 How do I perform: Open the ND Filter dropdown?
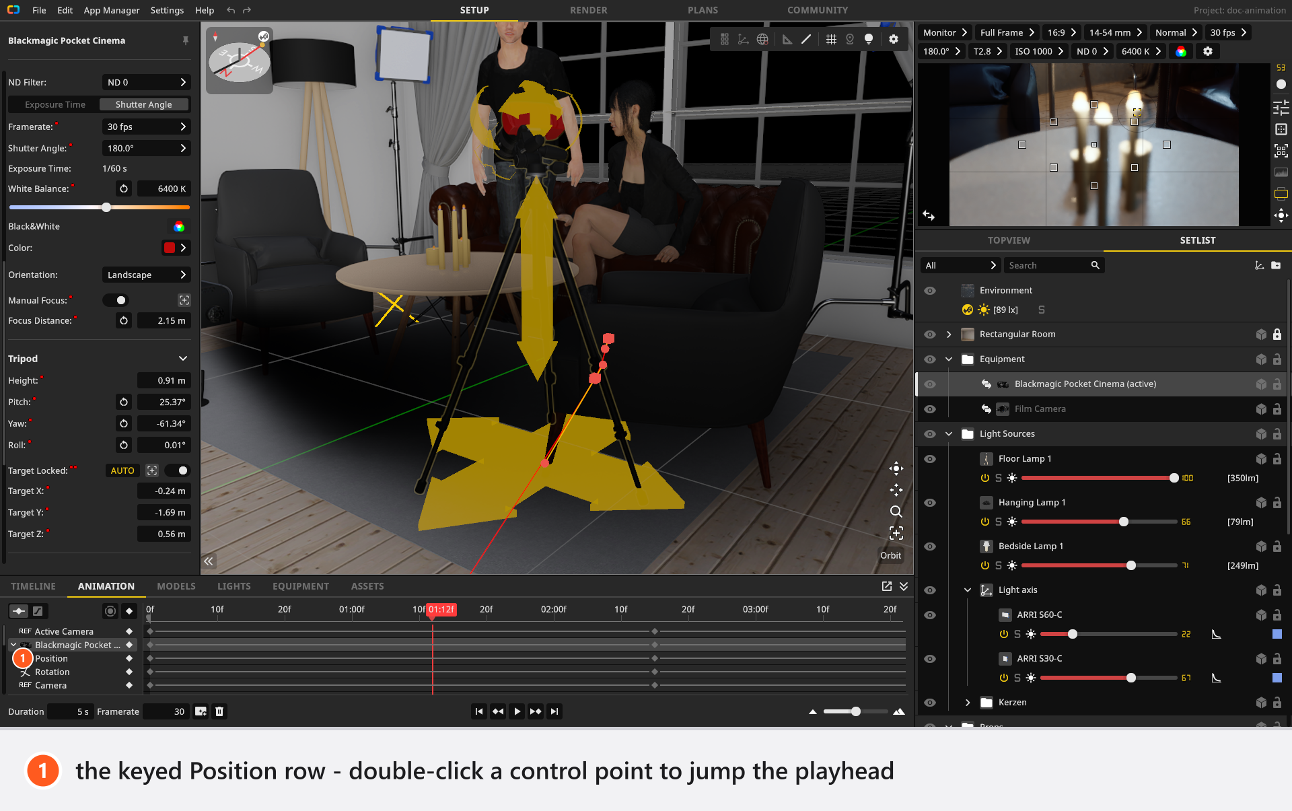147,82
